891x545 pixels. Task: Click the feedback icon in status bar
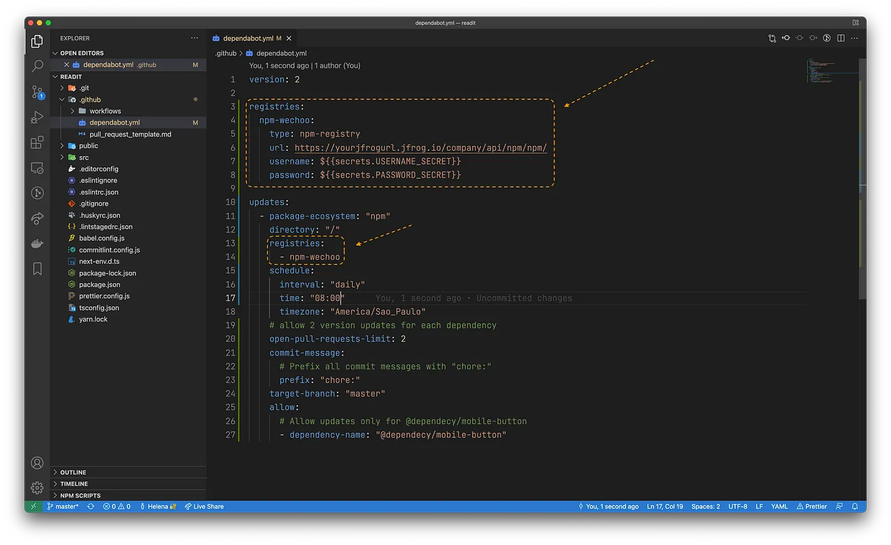pos(839,507)
